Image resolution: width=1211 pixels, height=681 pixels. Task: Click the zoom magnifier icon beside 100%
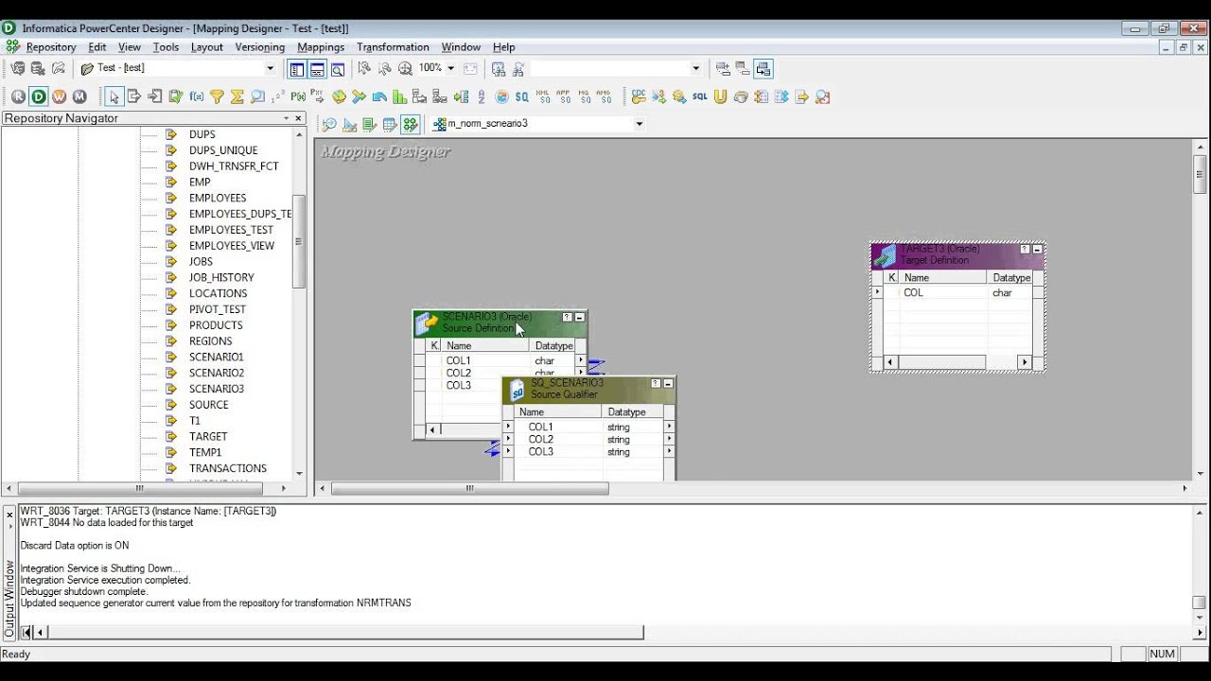[x=405, y=68]
